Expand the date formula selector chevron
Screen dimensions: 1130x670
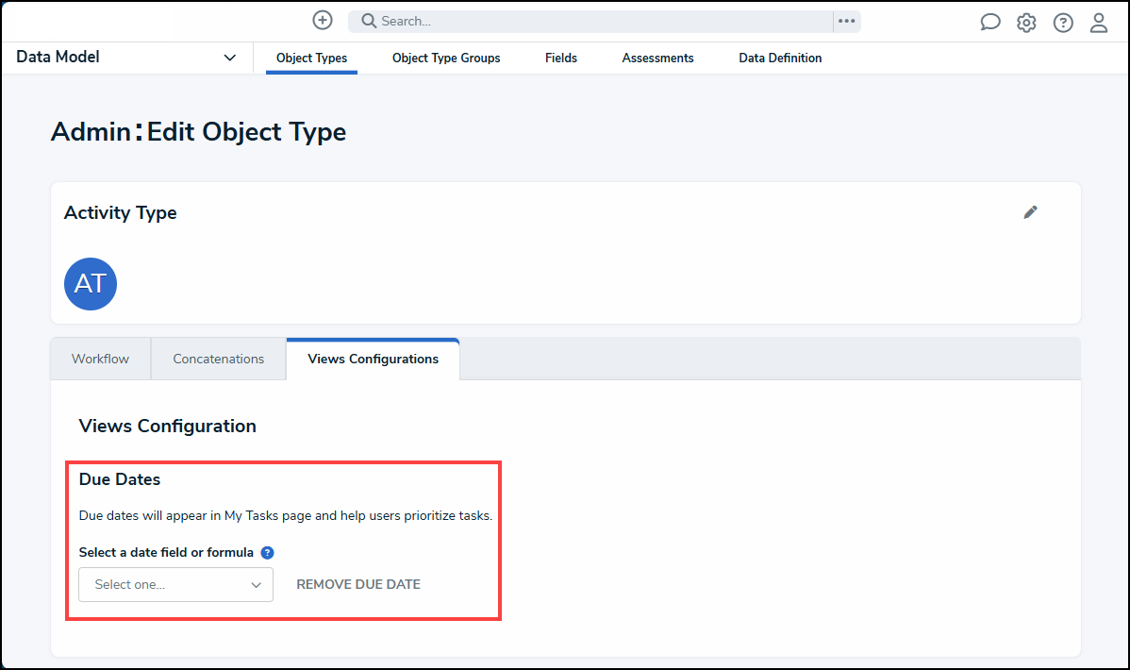point(256,584)
